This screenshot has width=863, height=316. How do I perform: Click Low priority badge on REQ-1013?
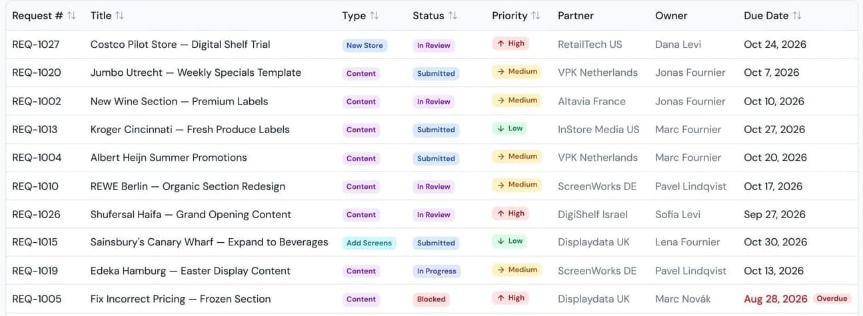(x=510, y=128)
